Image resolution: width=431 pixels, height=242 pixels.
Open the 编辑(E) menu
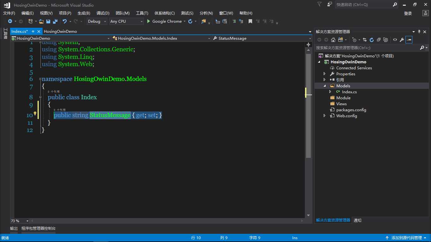pos(27,13)
